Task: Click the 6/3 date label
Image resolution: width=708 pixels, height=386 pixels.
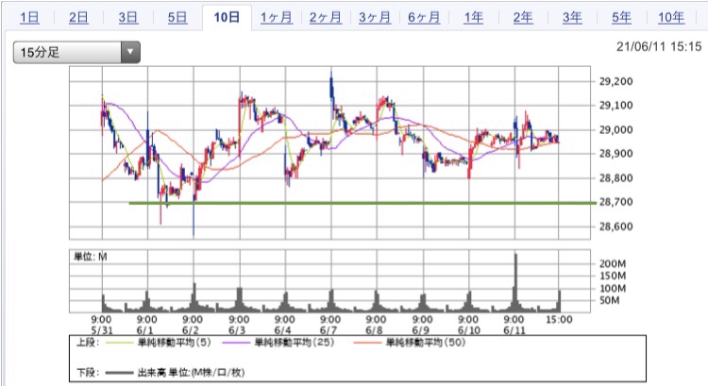Action: [x=237, y=330]
